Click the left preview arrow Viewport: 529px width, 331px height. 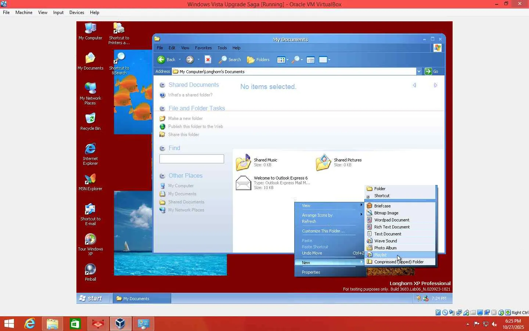414,85
